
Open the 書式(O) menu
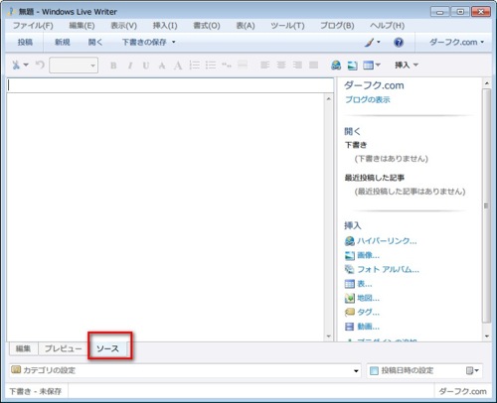(207, 26)
